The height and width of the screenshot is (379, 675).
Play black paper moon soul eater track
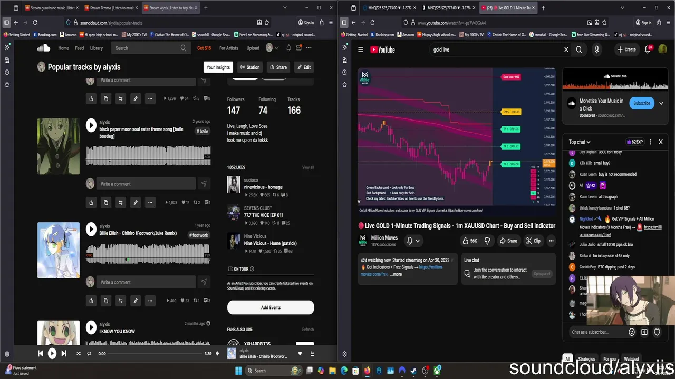pyautogui.click(x=91, y=125)
